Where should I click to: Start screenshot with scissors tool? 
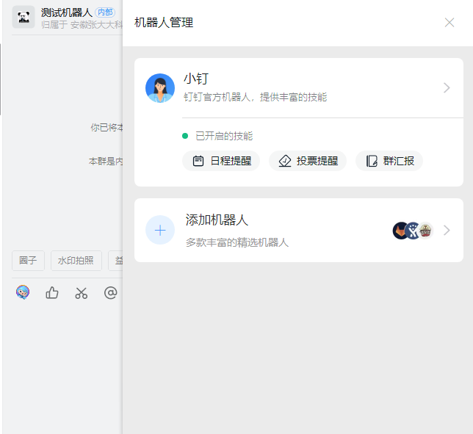[81, 293]
